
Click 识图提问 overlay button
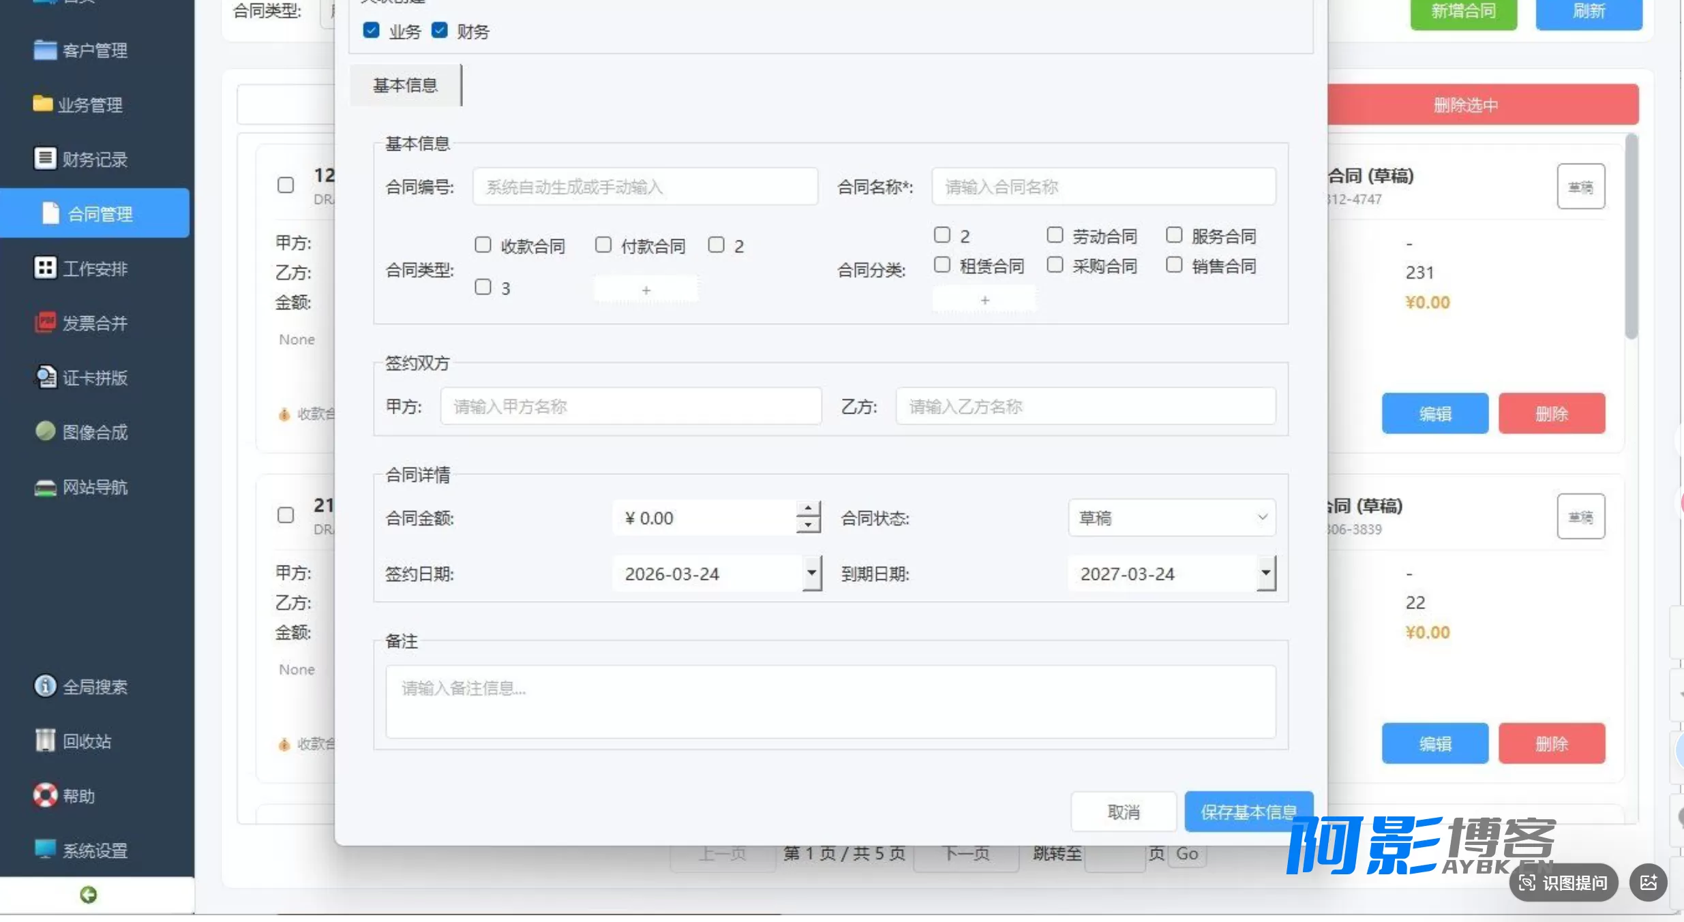pyautogui.click(x=1563, y=883)
